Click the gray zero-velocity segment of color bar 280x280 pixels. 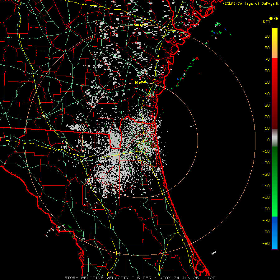coord(275,138)
